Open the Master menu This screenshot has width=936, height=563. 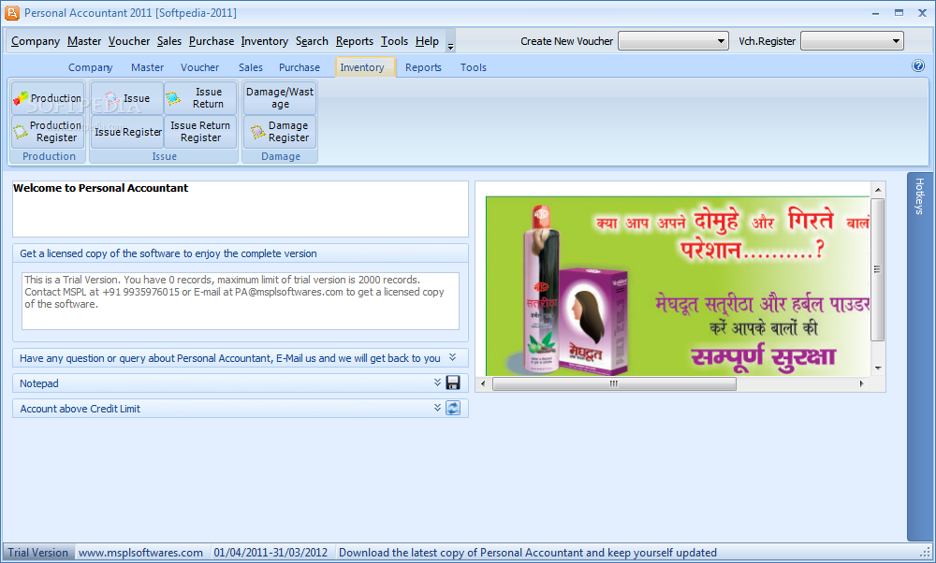click(84, 41)
